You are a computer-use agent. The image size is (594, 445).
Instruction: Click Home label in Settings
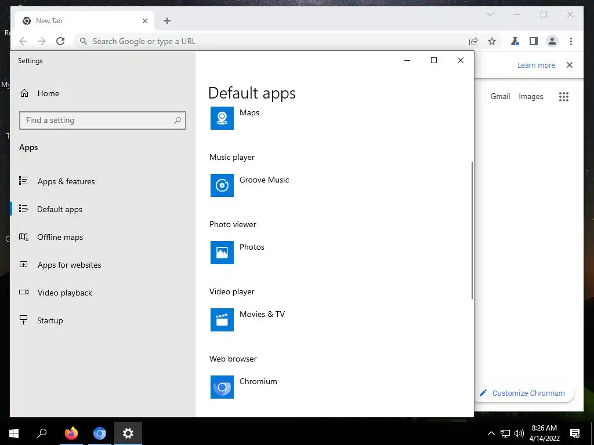coord(48,93)
